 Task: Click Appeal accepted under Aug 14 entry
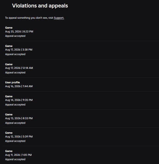coord(15,105)
